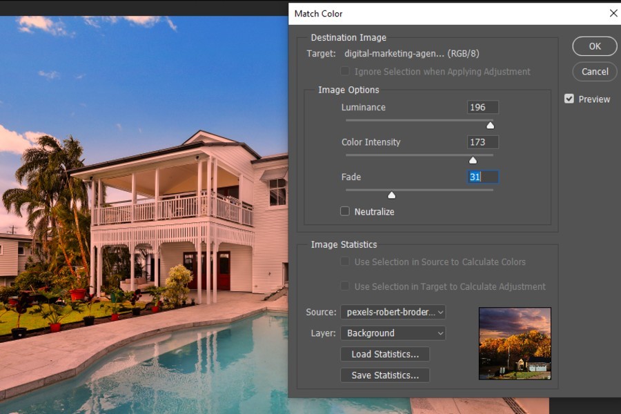
Task: Open the Source dropdown menu
Action: (393, 312)
